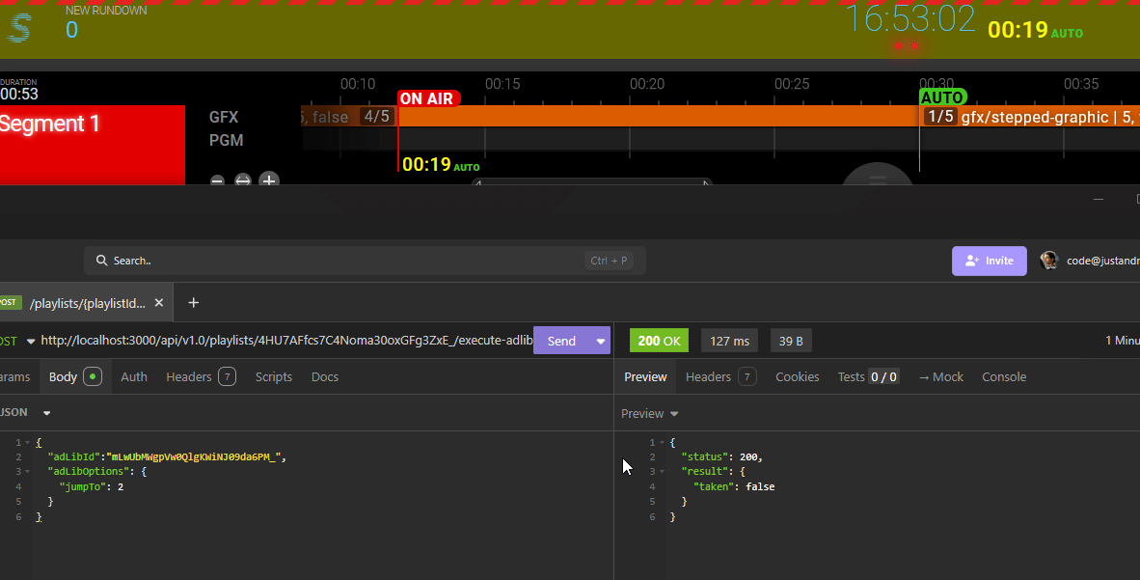Open a new request tab with plus

click(193, 303)
